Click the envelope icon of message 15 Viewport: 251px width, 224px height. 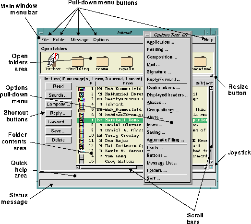pos(82,161)
